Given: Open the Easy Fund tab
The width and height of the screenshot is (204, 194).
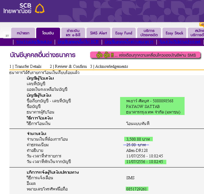Looking at the screenshot, I should pyautogui.click(x=124, y=33).
